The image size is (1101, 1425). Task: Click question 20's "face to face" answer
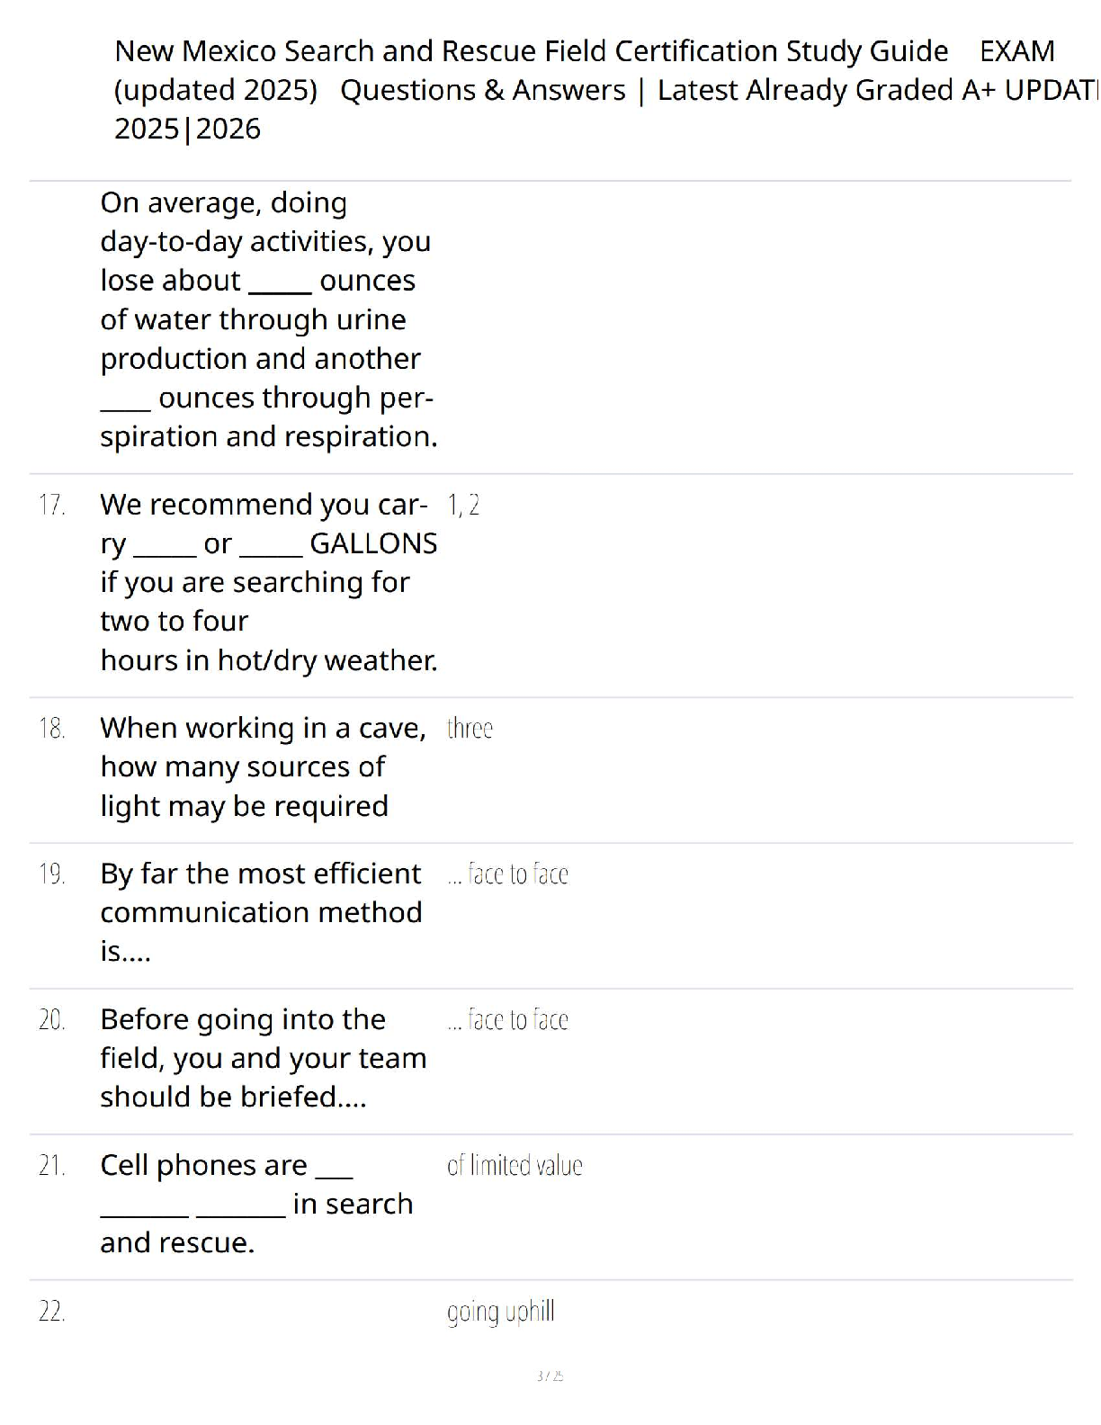pyautogui.click(x=508, y=1019)
